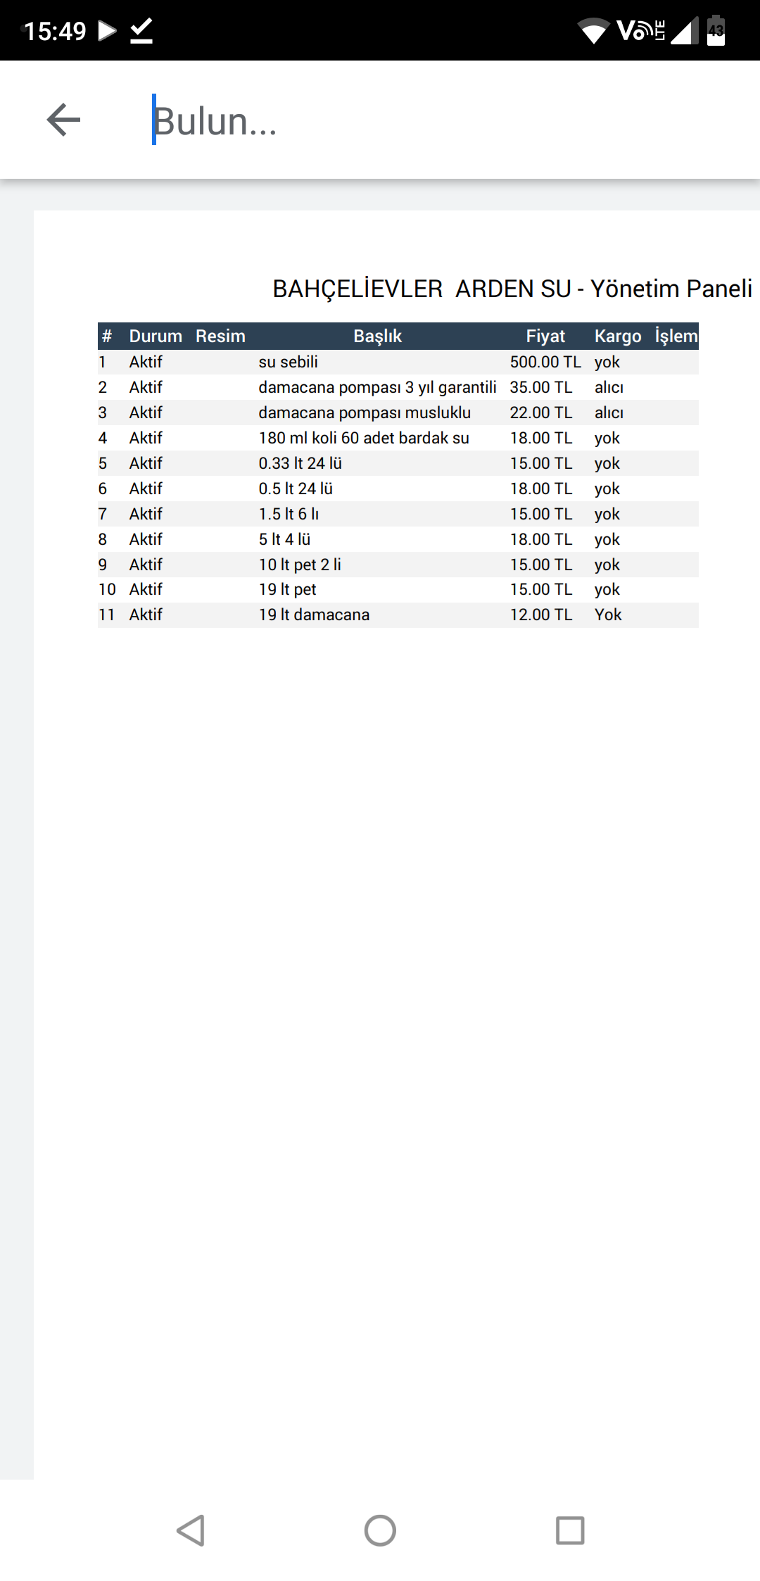This screenshot has height=1581, width=760.
Task: Tap the Başlık column header
Action: [x=377, y=336]
